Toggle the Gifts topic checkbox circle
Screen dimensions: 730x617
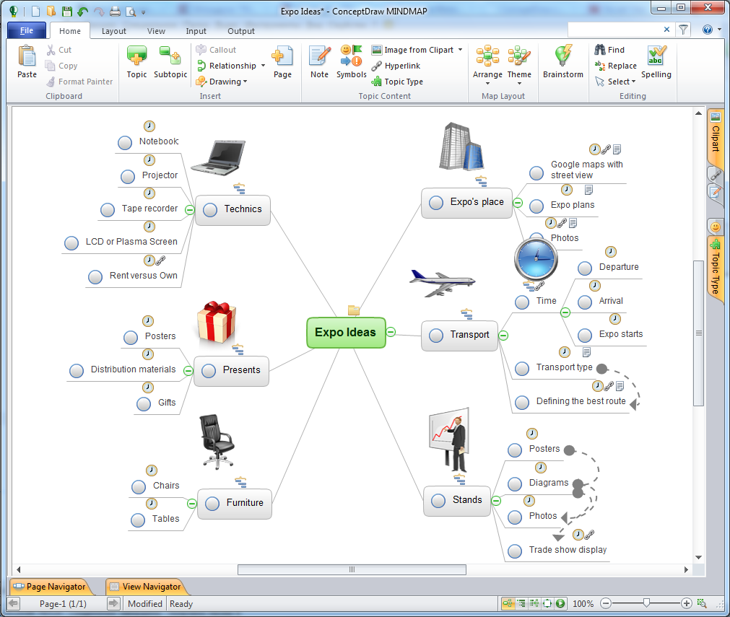click(x=144, y=404)
